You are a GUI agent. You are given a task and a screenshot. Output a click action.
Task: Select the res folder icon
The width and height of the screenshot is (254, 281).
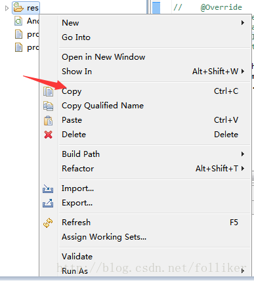[x=18, y=8]
